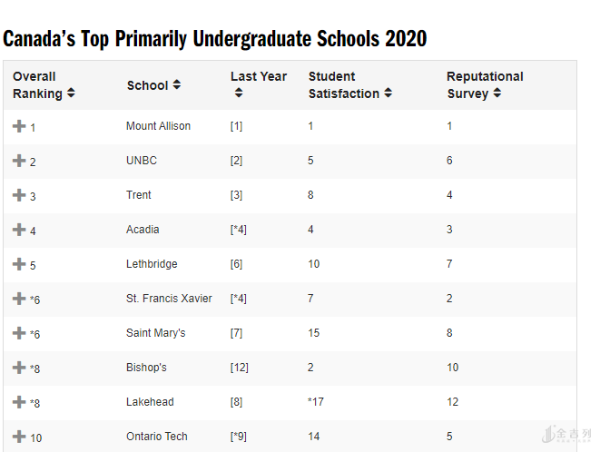Sort by Last Year column arrows

[x=239, y=93]
